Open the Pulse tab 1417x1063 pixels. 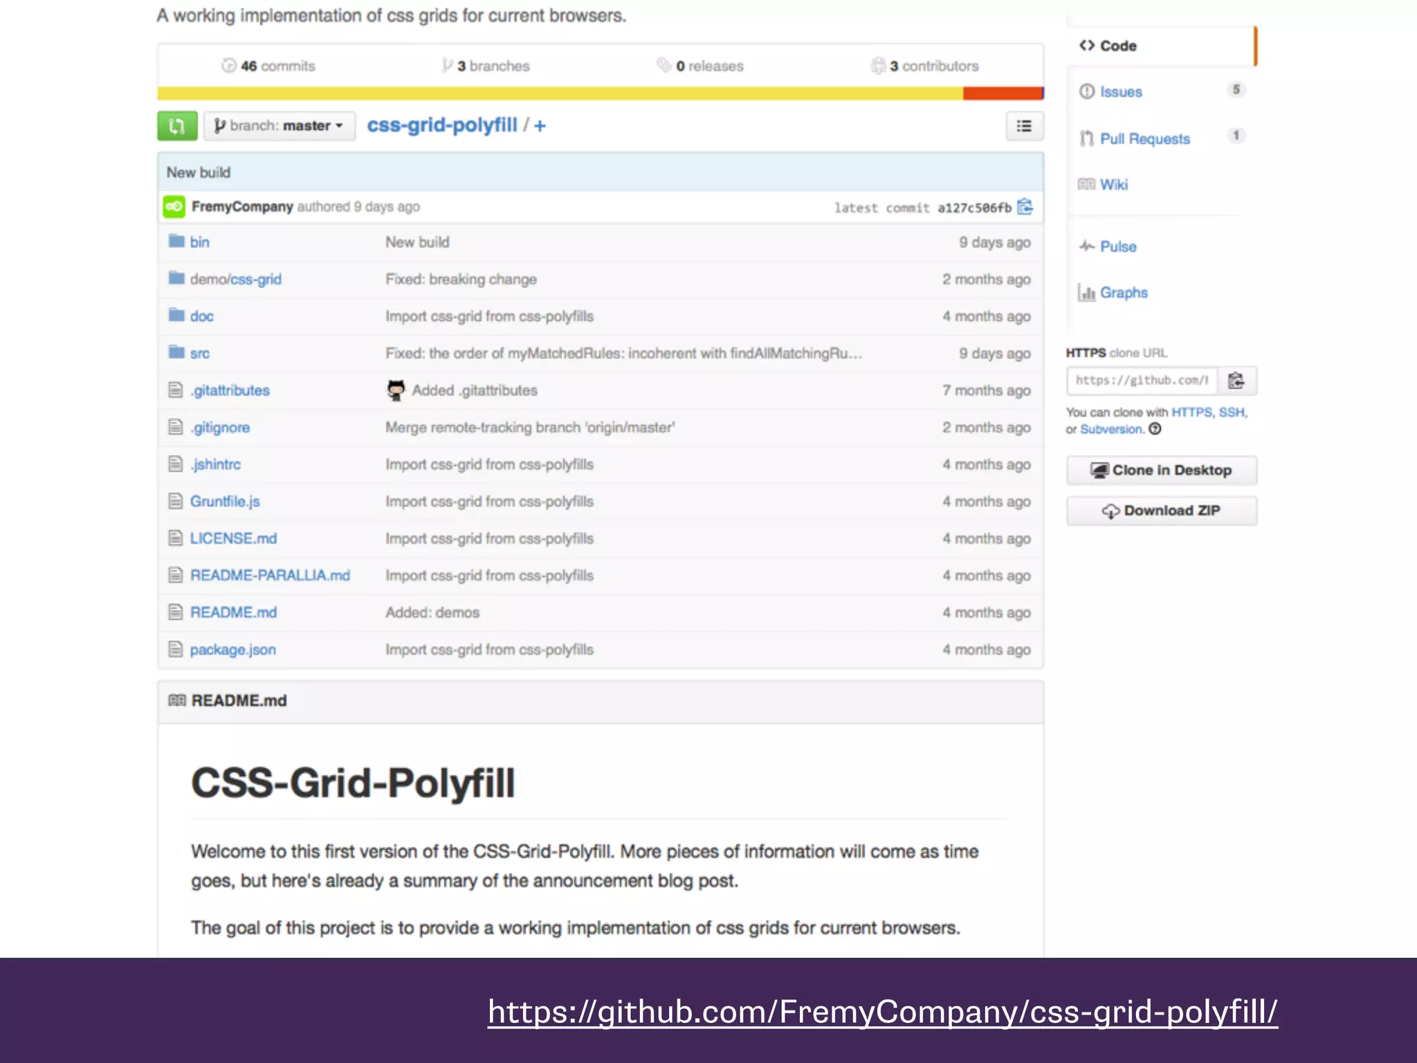point(1118,246)
